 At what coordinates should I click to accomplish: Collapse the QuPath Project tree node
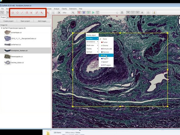pos(2,28)
